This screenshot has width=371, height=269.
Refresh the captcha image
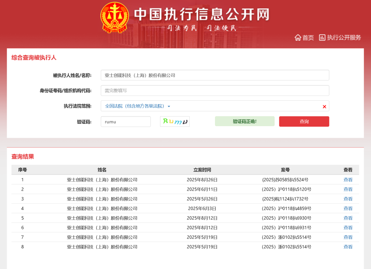point(175,122)
